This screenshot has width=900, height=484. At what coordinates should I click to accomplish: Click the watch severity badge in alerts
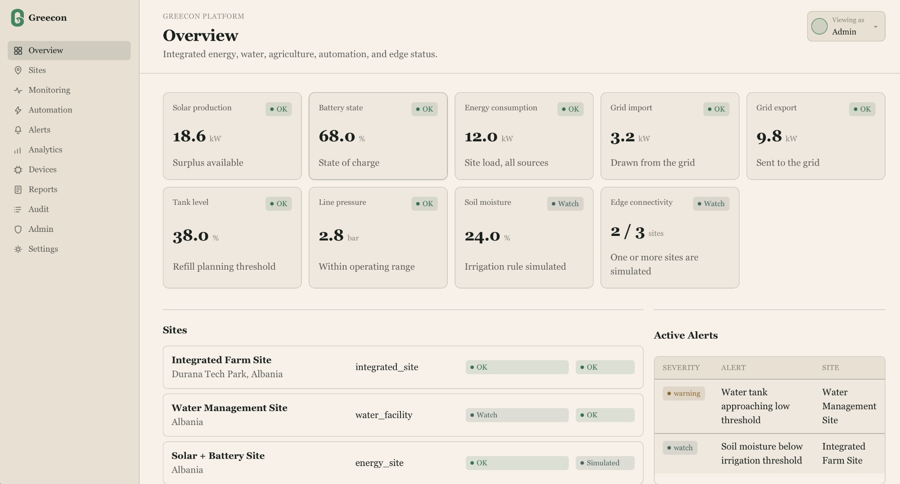pyautogui.click(x=680, y=448)
